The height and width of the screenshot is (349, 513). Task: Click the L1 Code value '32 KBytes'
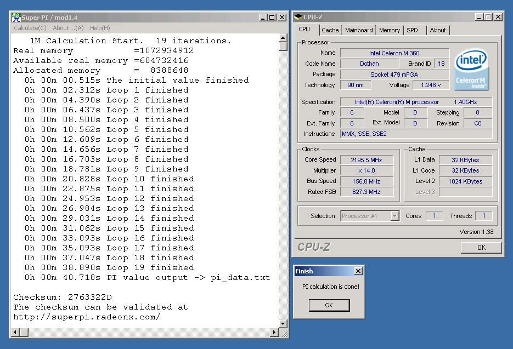465,170
